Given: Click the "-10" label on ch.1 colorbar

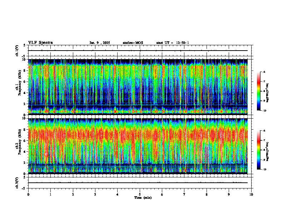Looking at the screenshot, I should click(x=264, y=111).
